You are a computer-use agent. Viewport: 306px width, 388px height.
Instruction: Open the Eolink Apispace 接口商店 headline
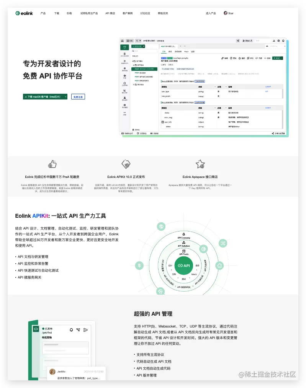coord(200,177)
